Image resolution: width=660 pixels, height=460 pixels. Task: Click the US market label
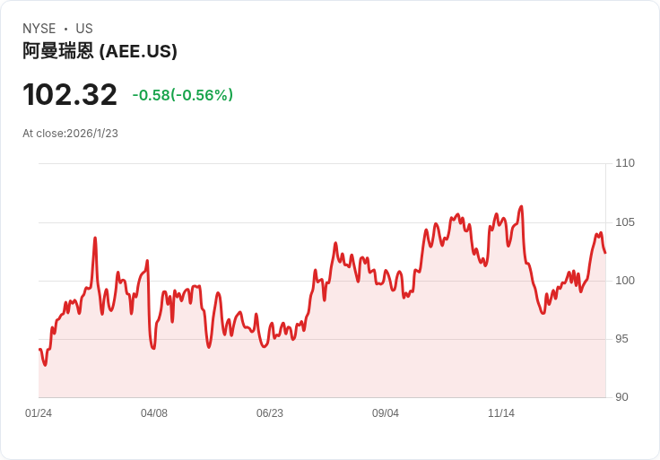coord(84,29)
